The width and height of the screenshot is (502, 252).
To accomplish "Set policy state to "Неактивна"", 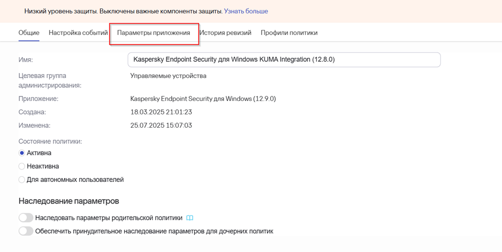I will pyautogui.click(x=22, y=166).
